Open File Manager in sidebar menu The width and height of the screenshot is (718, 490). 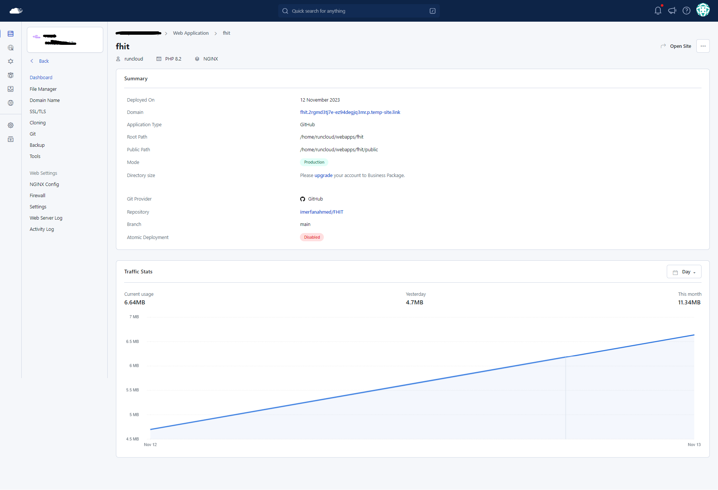(43, 89)
